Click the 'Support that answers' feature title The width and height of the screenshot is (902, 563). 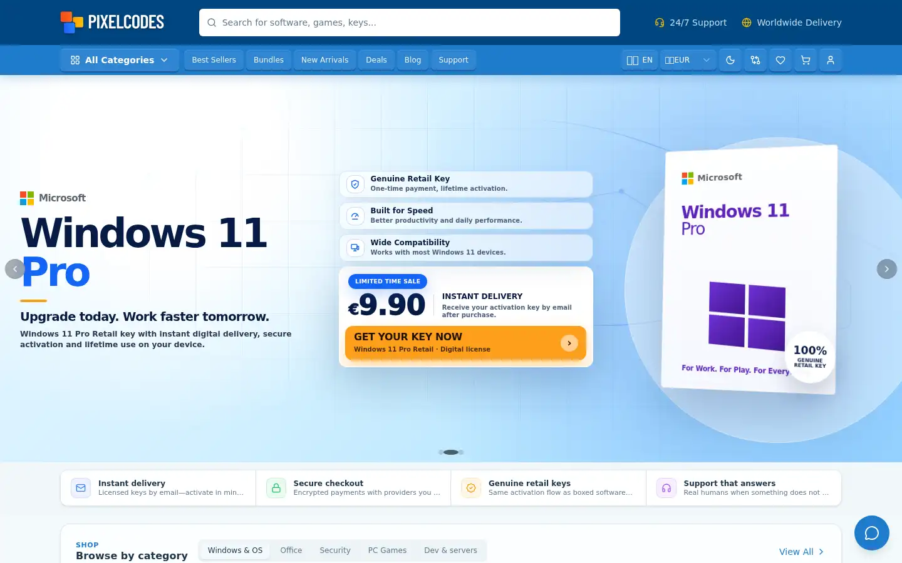pyautogui.click(x=730, y=484)
